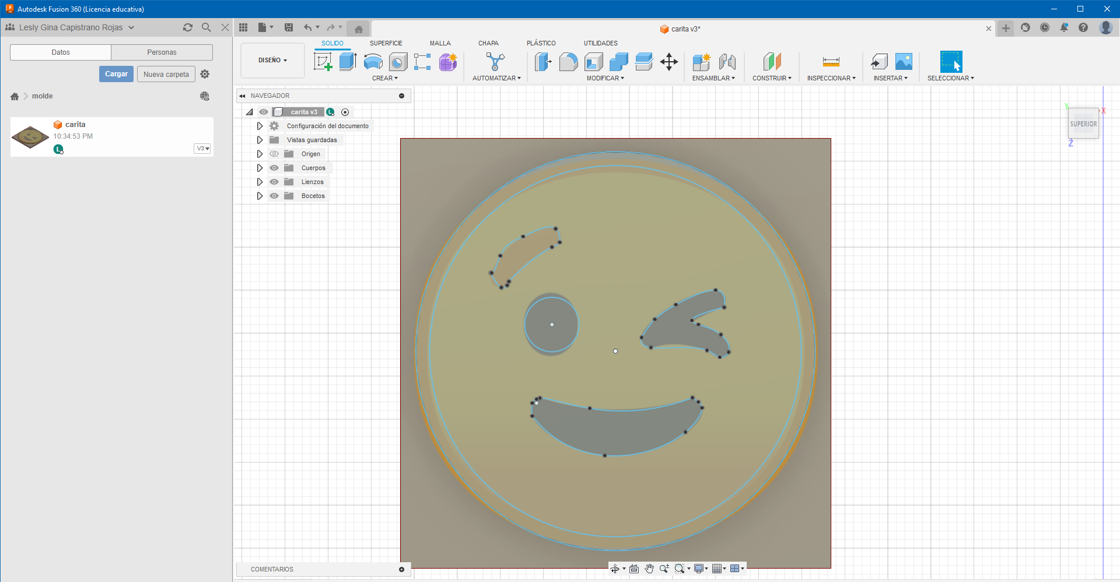This screenshot has width=1120, height=582.
Task: Click the Insert Derive icon
Action: 878,62
